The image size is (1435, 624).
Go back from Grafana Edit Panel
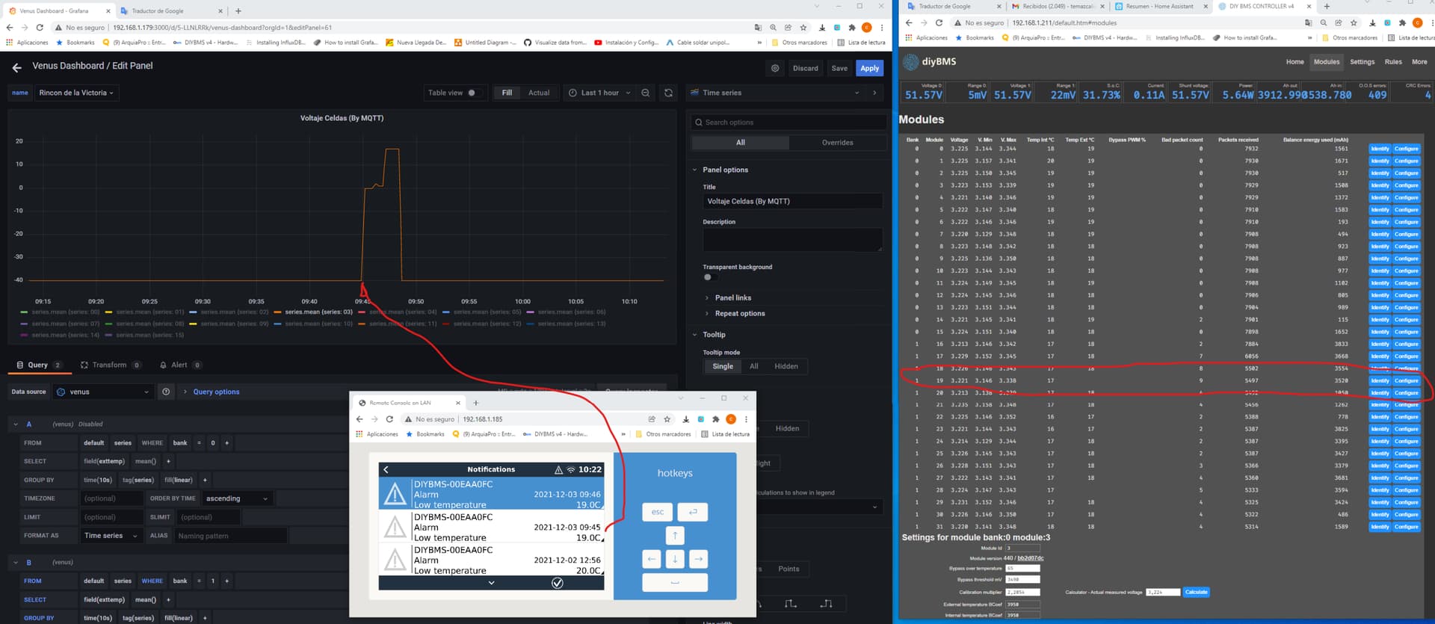click(17, 67)
